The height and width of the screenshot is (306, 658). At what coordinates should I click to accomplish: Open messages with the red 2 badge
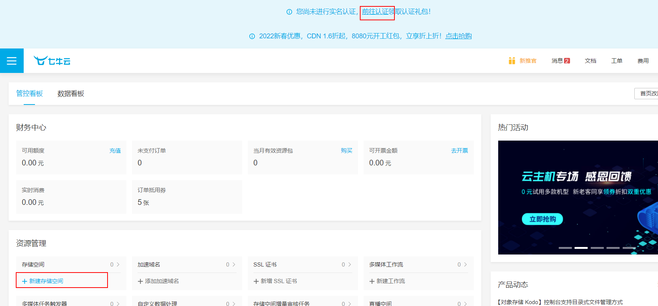tap(561, 61)
